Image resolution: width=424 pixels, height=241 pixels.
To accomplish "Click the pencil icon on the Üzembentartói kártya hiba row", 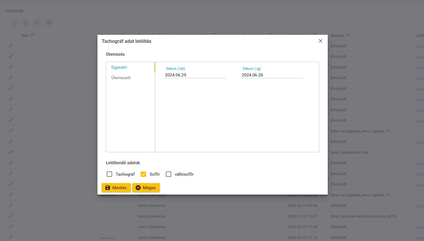I will point(11,216).
